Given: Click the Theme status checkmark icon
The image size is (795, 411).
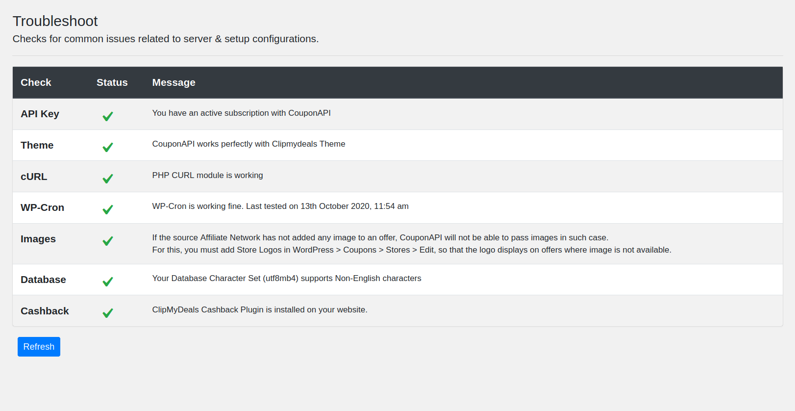Looking at the screenshot, I should point(108,147).
